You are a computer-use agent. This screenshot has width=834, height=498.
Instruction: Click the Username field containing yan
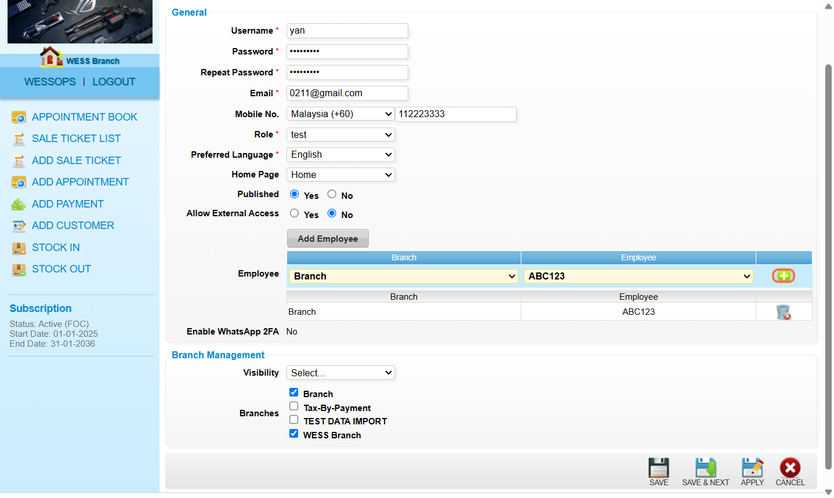pos(347,31)
